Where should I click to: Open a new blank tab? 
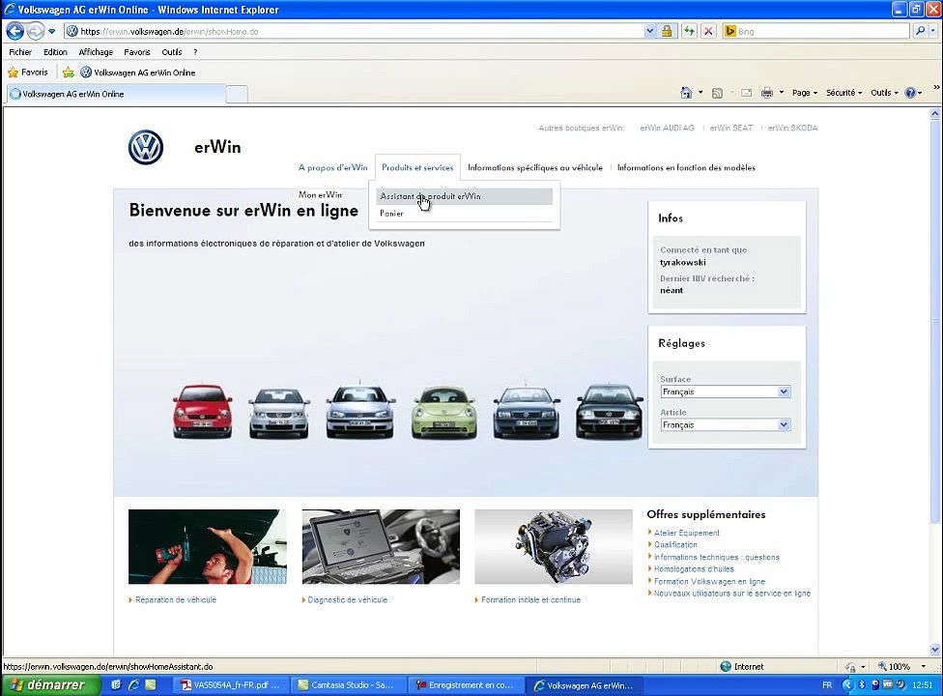(237, 95)
